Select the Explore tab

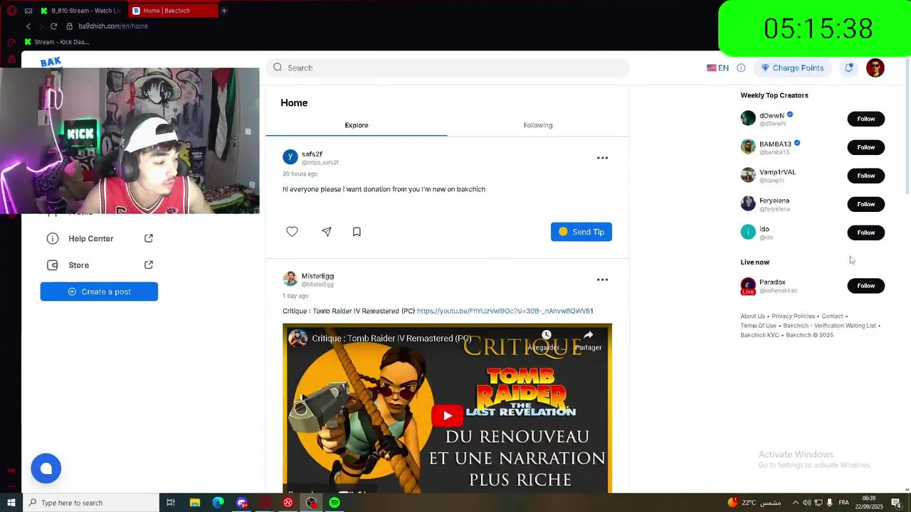357,125
